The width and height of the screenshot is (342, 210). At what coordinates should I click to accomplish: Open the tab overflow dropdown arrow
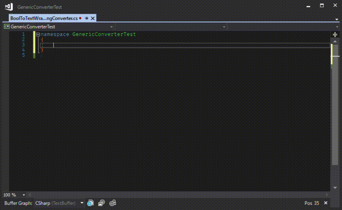[337, 19]
